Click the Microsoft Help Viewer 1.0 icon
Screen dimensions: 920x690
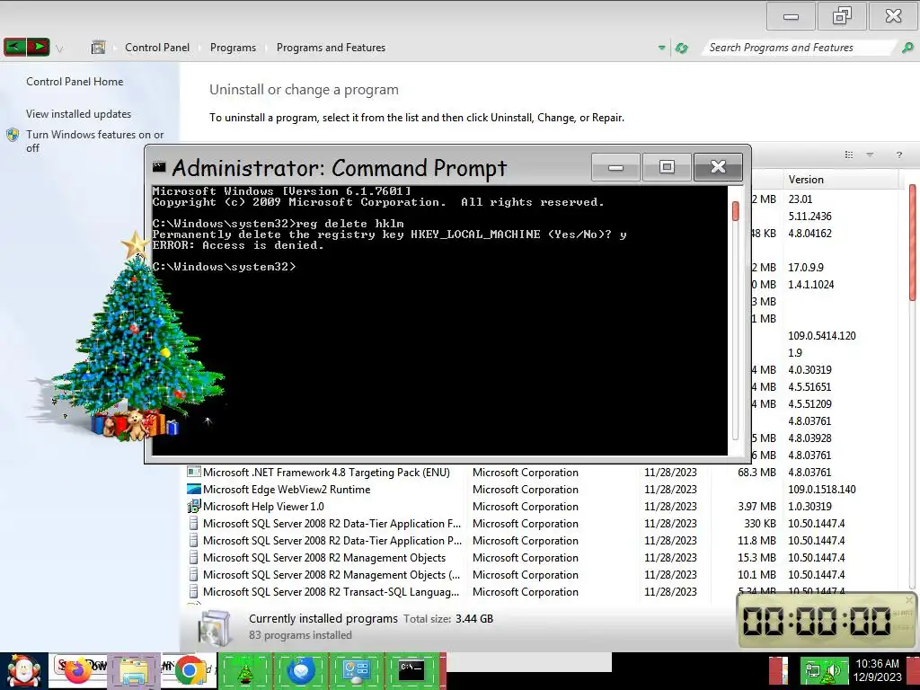[194, 507]
